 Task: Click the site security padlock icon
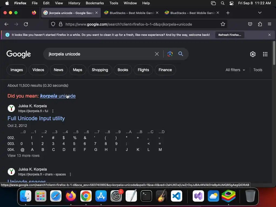pos(61,24)
